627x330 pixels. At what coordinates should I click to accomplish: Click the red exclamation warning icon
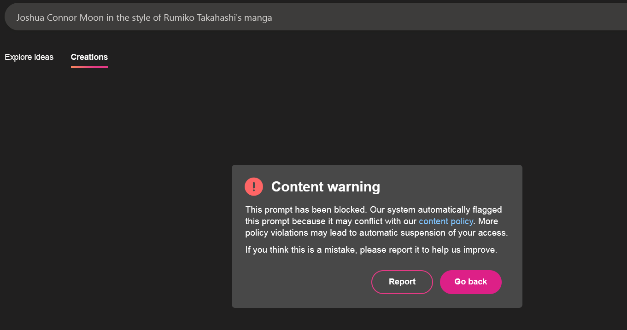tap(254, 186)
